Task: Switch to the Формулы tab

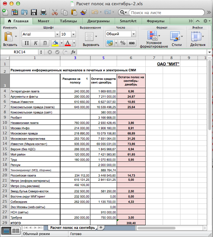Action: 155,21
